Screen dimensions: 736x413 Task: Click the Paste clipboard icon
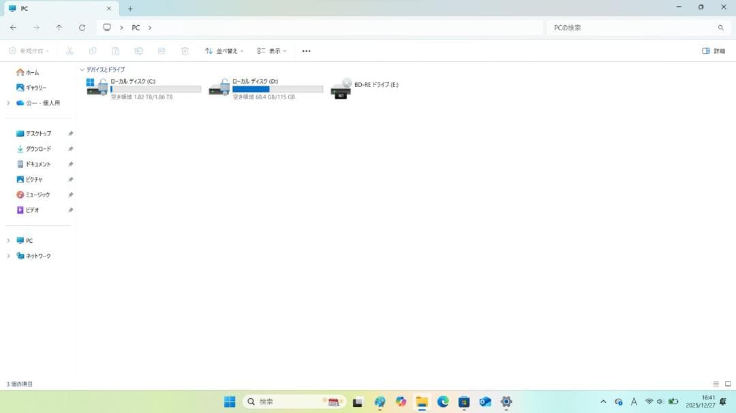coord(115,50)
